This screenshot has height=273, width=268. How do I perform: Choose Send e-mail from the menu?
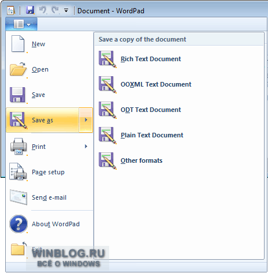click(x=49, y=197)
